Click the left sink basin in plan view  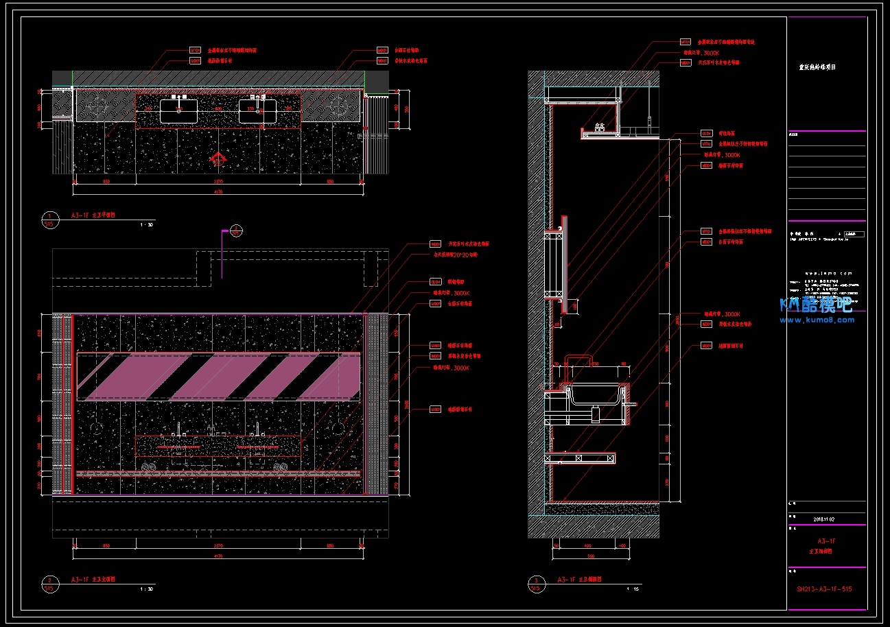coord(178,111)
